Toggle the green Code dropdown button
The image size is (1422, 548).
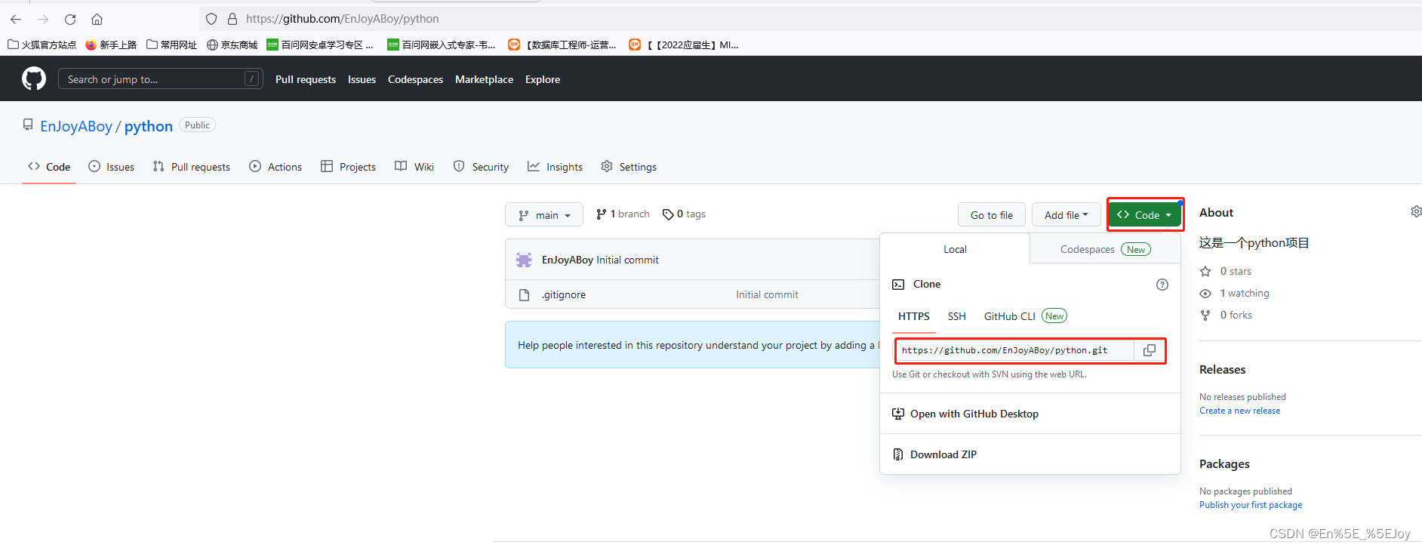coord(1144,215)
